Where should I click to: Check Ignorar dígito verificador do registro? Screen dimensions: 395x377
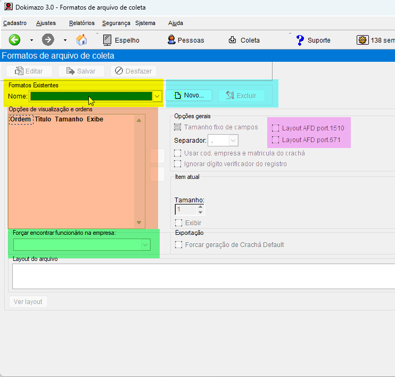(x=178, y=164)
